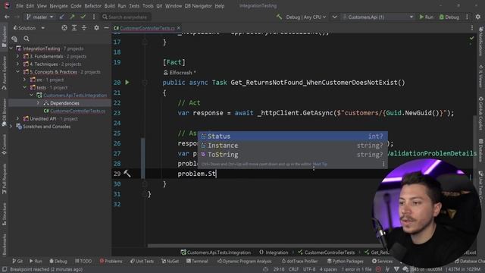Click the Git update project arrow
Viewport: 485px width, 273px height.
pyautogui.click(x=62, y=17)
